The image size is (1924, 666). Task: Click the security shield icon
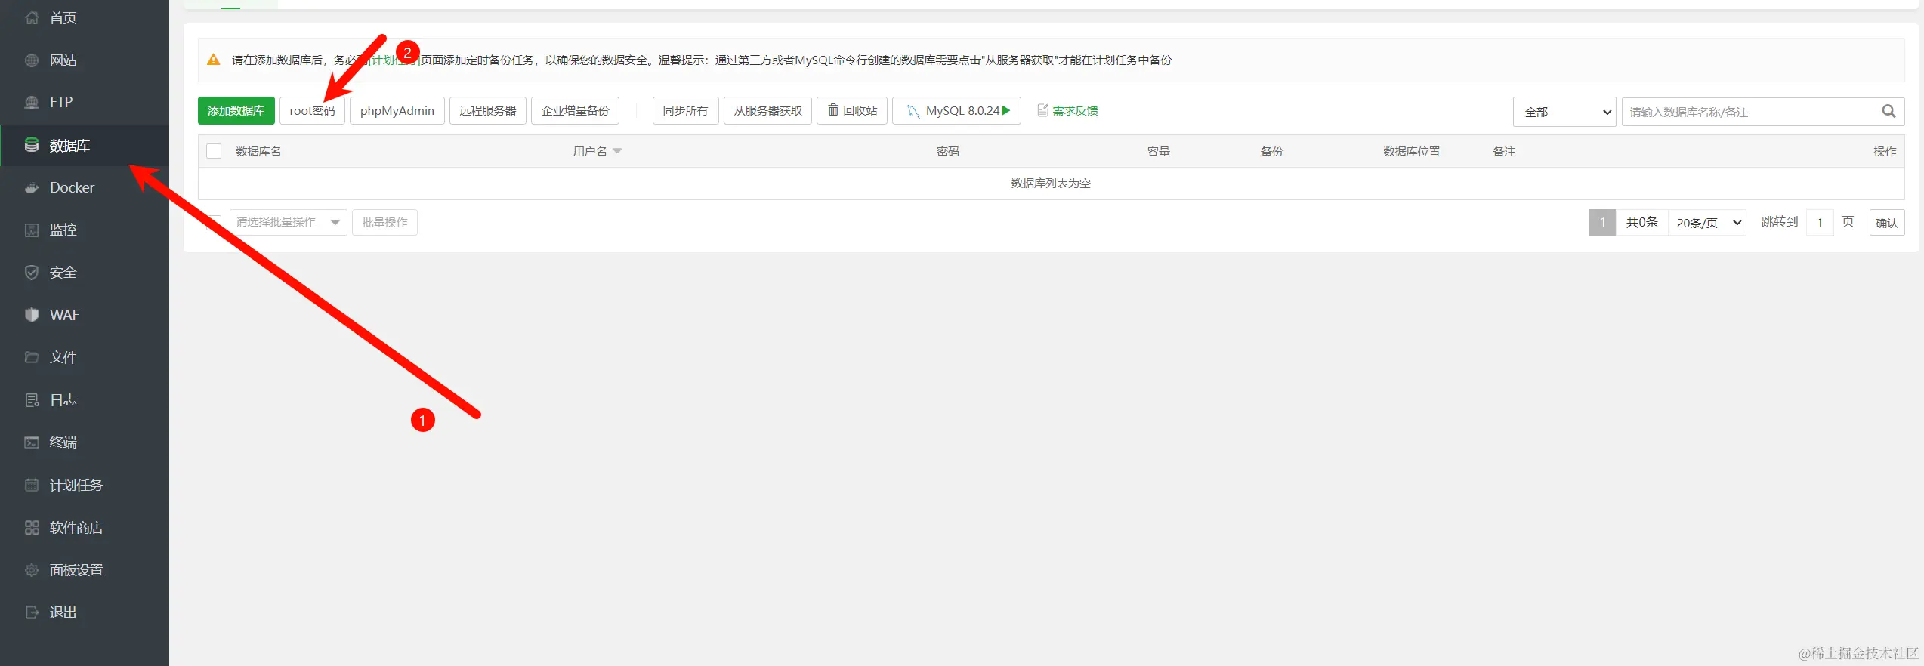[x=32, y=273]
